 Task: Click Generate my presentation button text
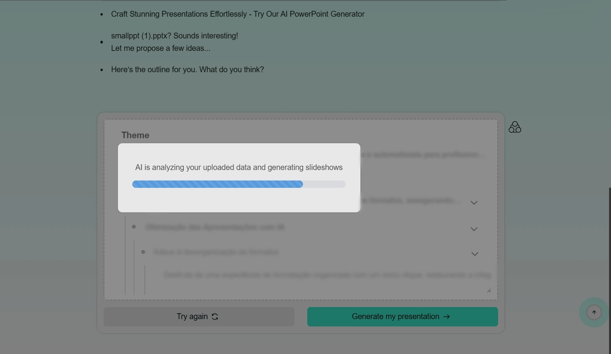click(x=395, y=317)
